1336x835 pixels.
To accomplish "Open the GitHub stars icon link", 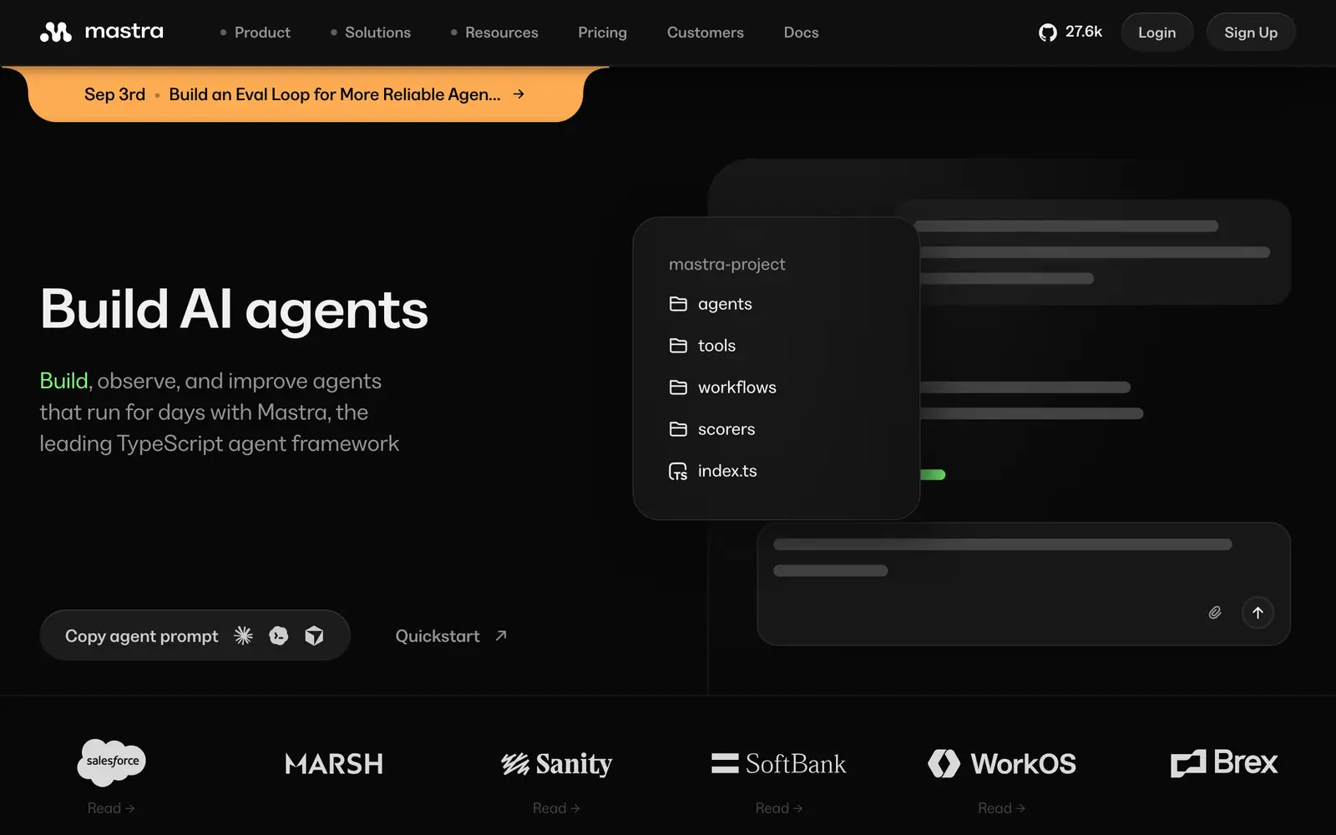I will (1047, 33).
